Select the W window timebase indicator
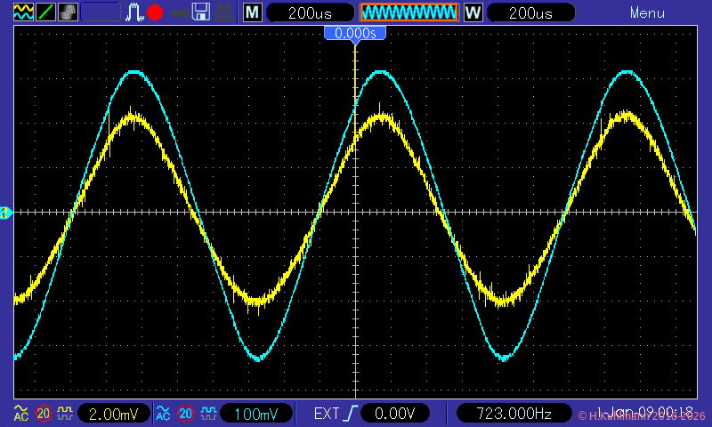 pos(473,12)
